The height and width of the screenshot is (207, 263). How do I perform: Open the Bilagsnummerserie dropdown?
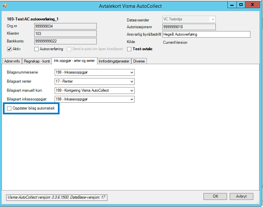click(x=94, y=73)
